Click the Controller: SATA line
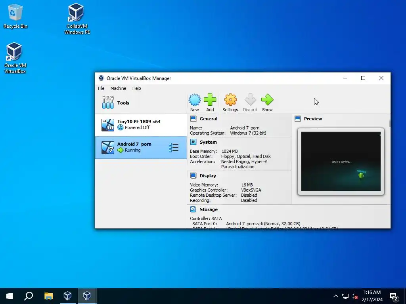406x304 pixels. click(x=206, y=218)
